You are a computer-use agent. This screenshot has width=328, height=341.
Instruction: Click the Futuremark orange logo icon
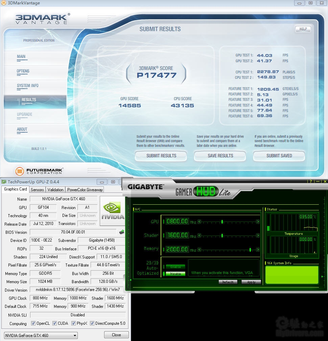click(x=20, y=171)
